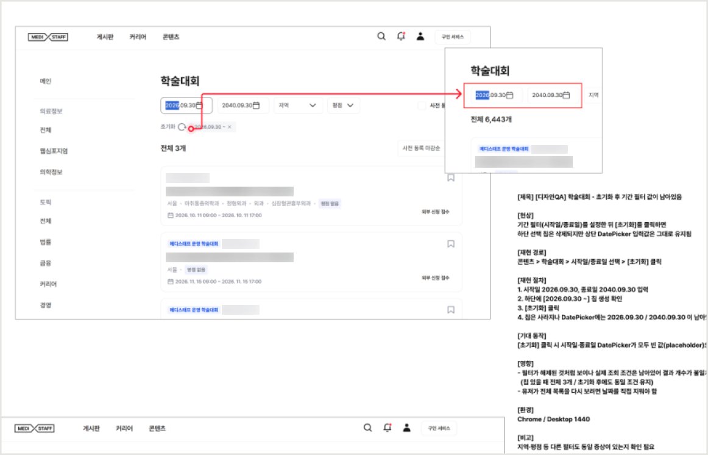708x455 pixels.
Task: Focus the 2026.09.30 start date field on main page
Action: pos(186,106)
